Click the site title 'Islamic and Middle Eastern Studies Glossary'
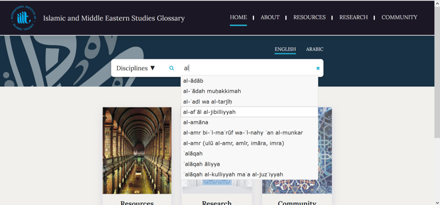 click(x=114, y=18)
